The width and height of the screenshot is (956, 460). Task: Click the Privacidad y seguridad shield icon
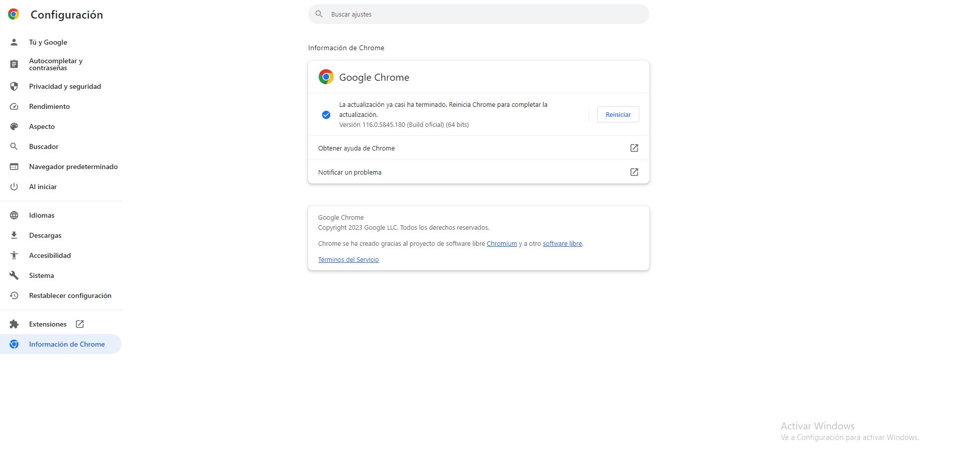(x=14, y=86)
